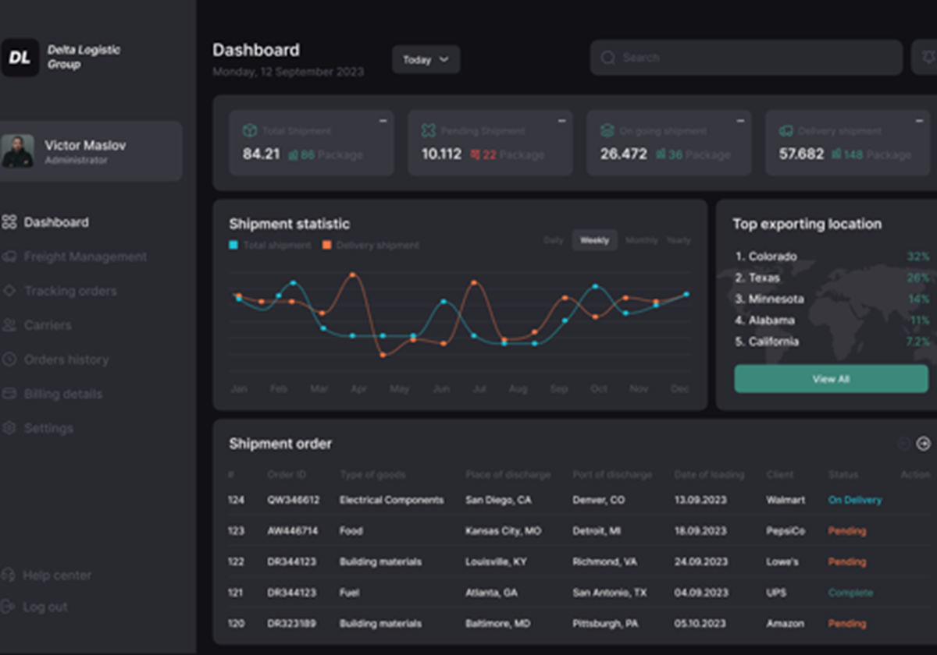The height and width of the screenshot is (655, 937).
Task: Go to next shipment order page arrow
Action: click(924, 444)
